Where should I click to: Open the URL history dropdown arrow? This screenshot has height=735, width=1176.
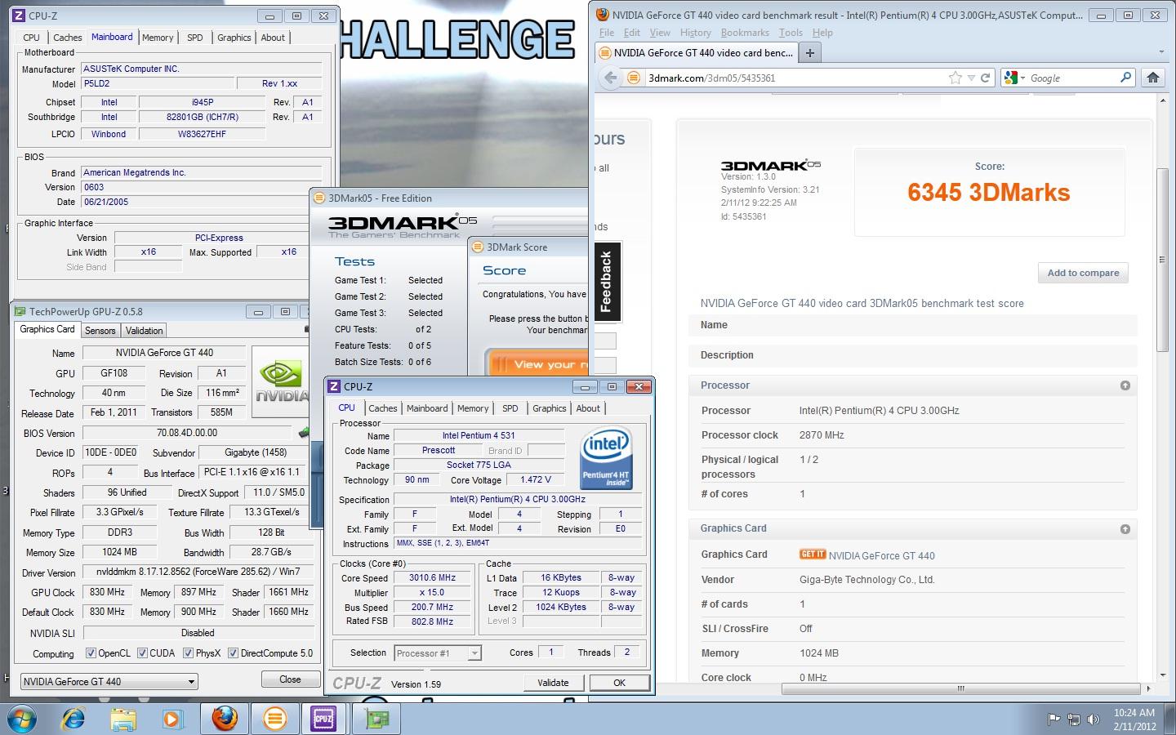[x=971, y=78]
